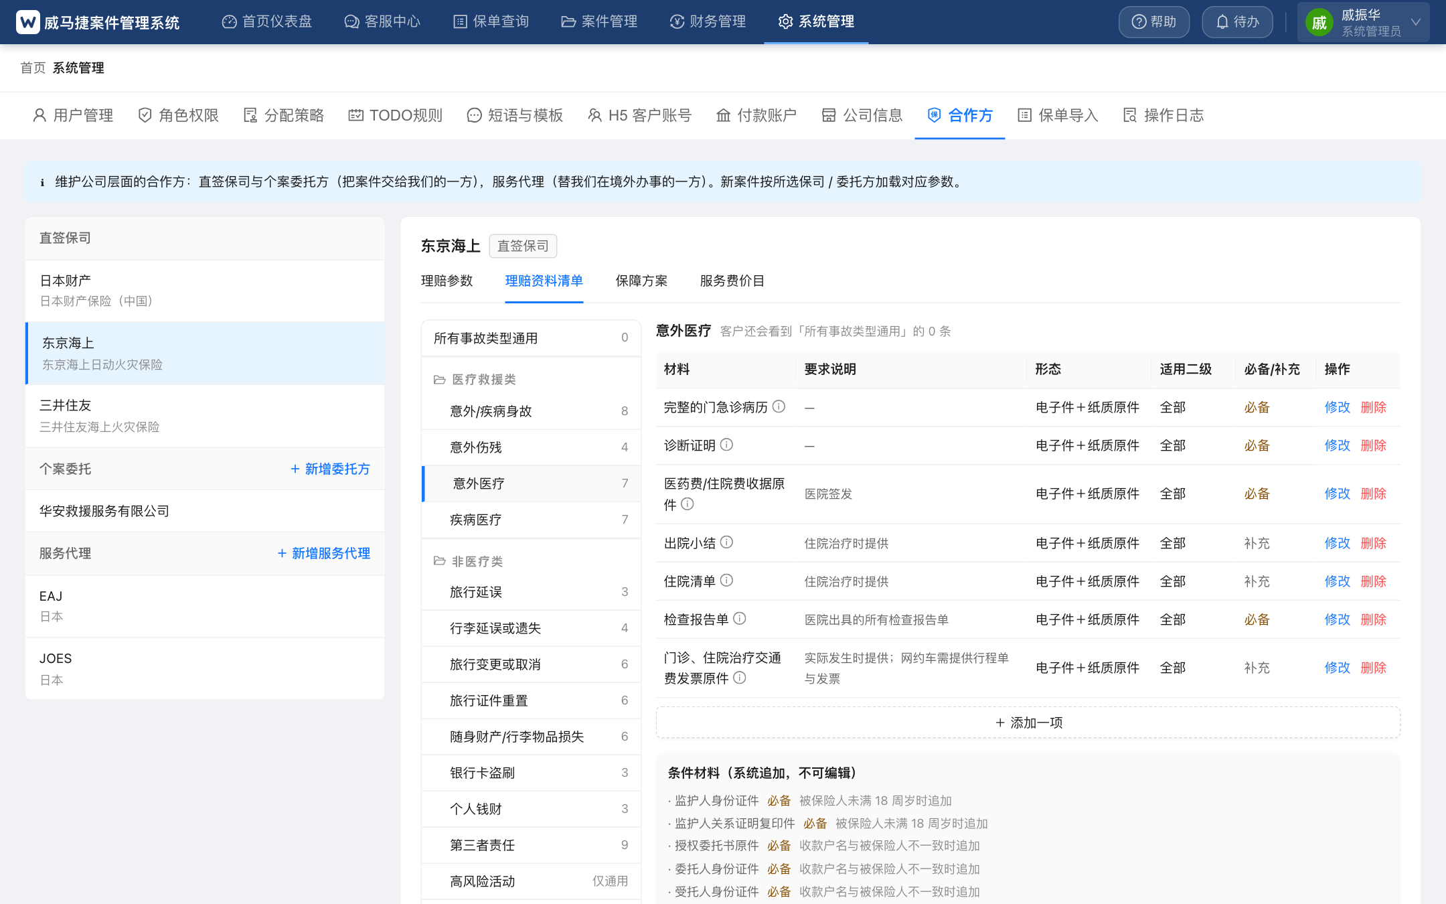
Task: Click the 帮助 help button
Action: pos(1154,22)
